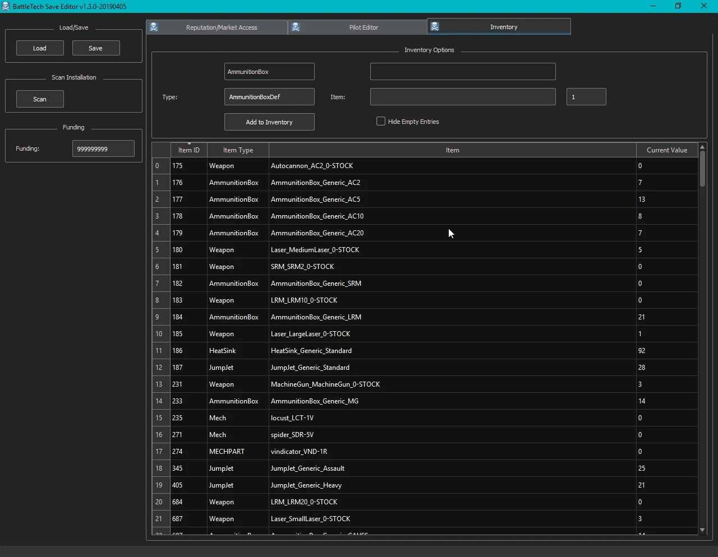Sort table by Item ID column header
This screenshot has width=718, height=557.
point(189,150)
